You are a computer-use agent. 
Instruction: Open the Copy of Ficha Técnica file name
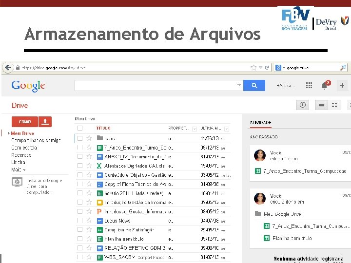135,184
